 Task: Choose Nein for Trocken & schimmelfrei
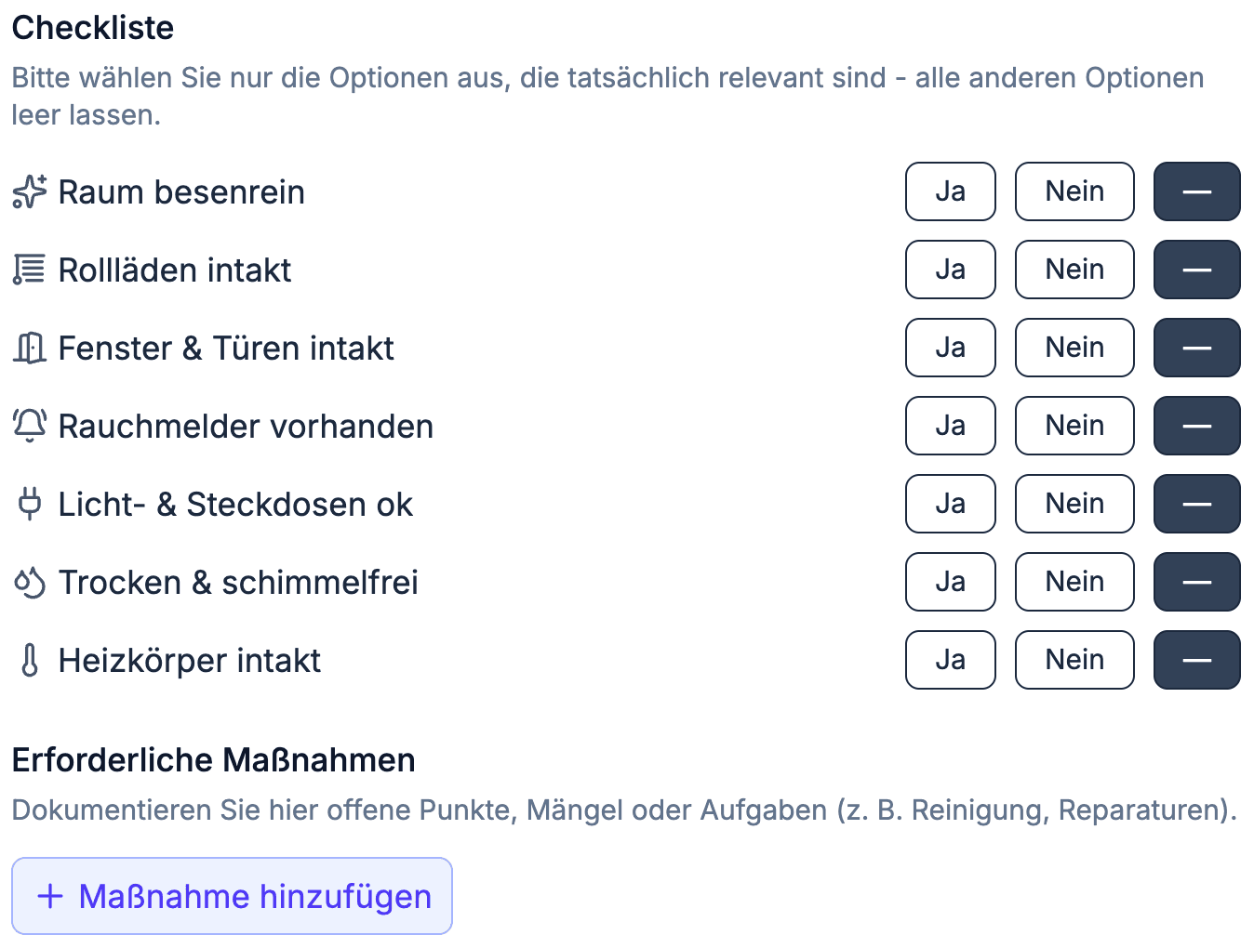pos(1074,582)
